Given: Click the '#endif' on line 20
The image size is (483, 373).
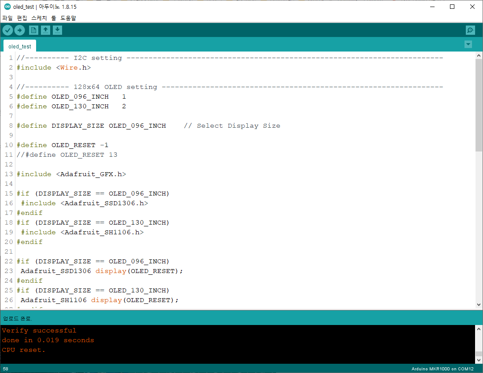Looking at the screenshot, I should 29,242.
